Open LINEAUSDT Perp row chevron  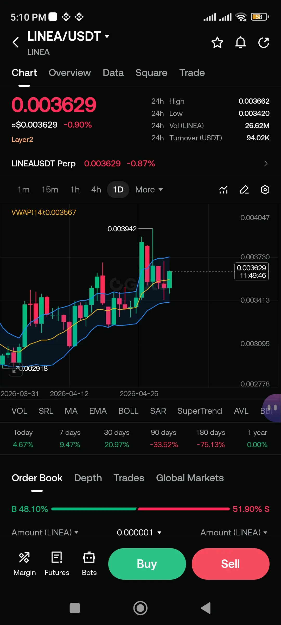pyautogui.click(x=266, y=164)
